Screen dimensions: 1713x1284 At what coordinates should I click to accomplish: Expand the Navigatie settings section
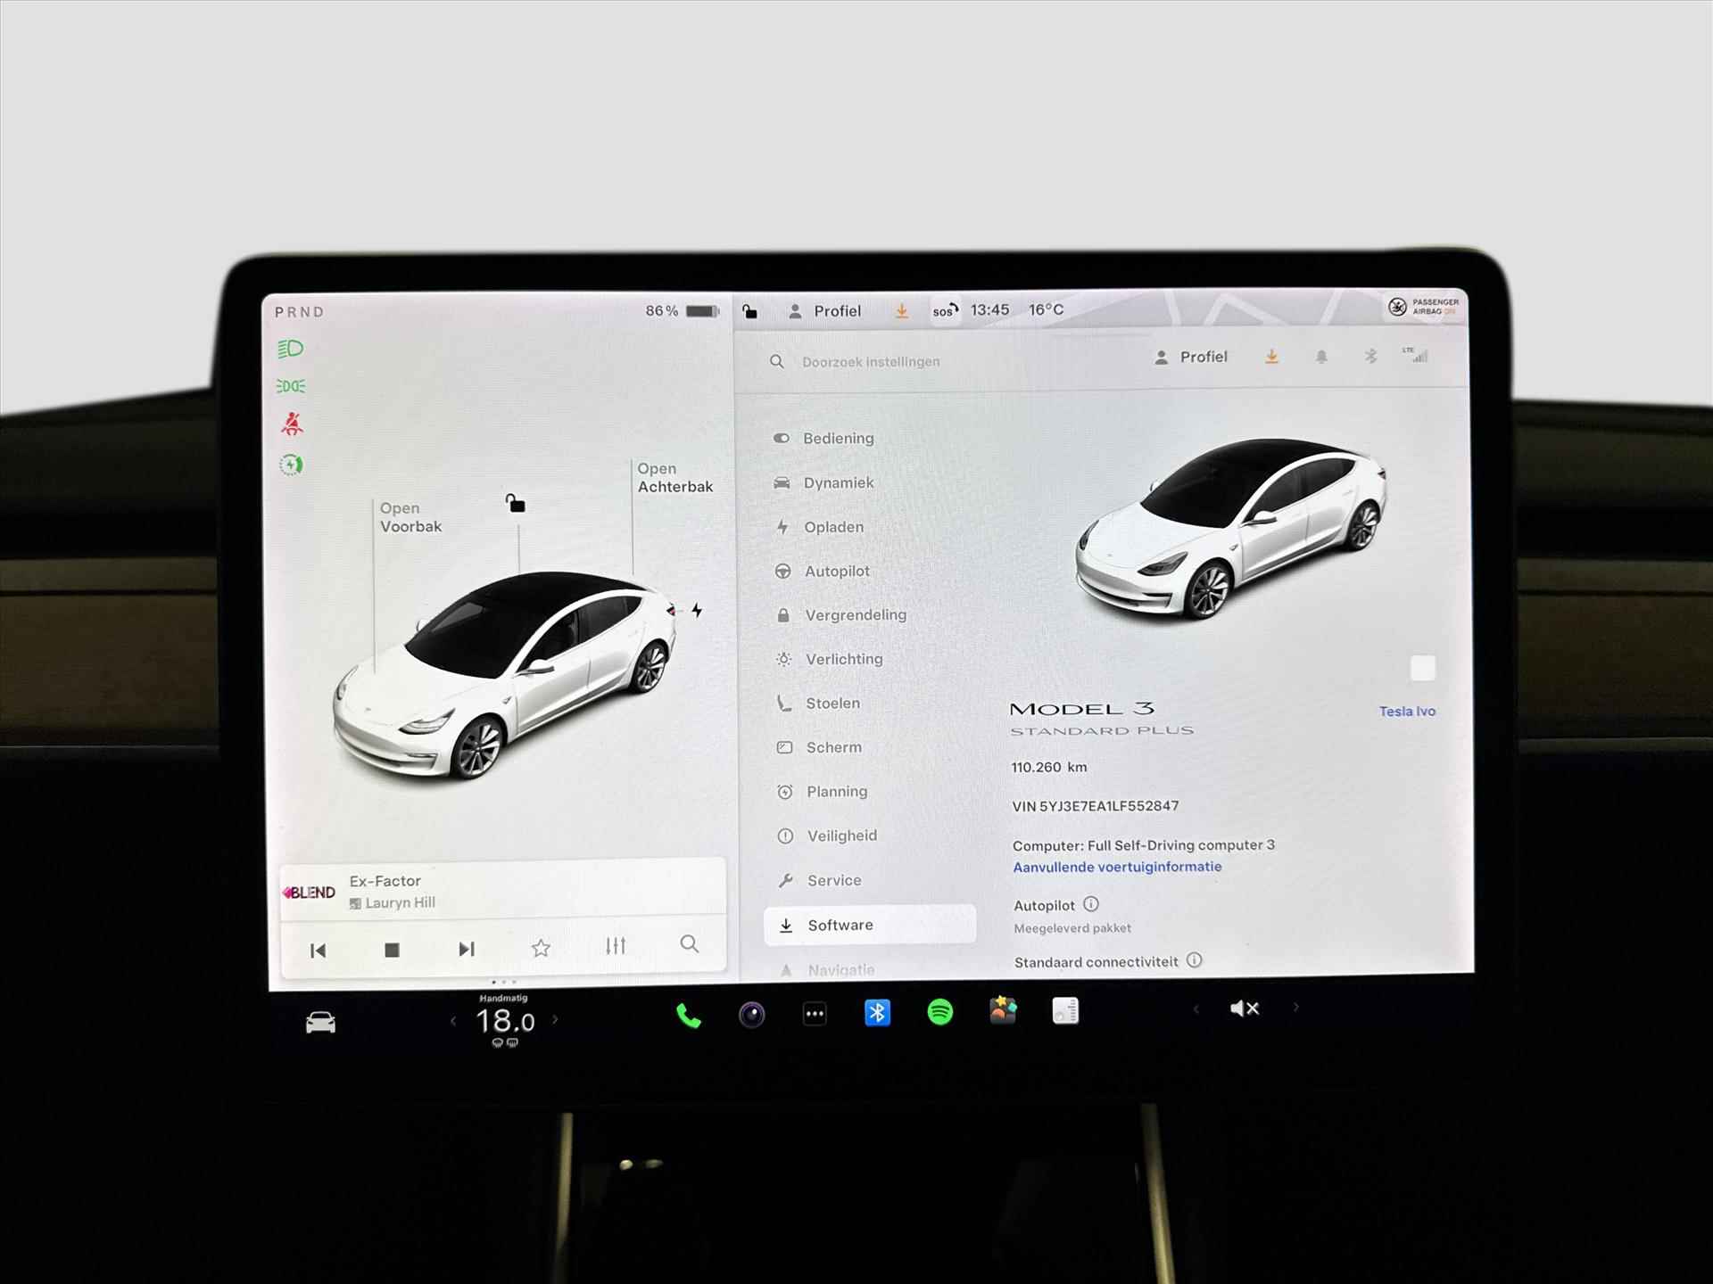tap(839, 968)
